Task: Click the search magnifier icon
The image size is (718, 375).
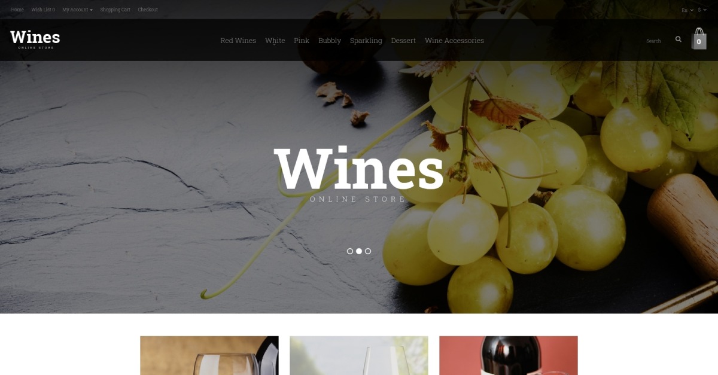Action: (x=678, y=39)
